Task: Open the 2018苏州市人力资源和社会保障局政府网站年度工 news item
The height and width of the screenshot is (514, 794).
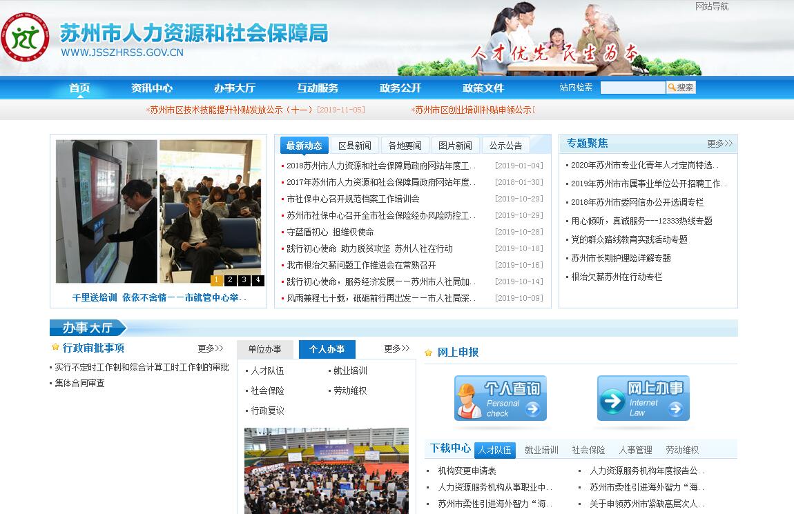Action: point(381,166)
